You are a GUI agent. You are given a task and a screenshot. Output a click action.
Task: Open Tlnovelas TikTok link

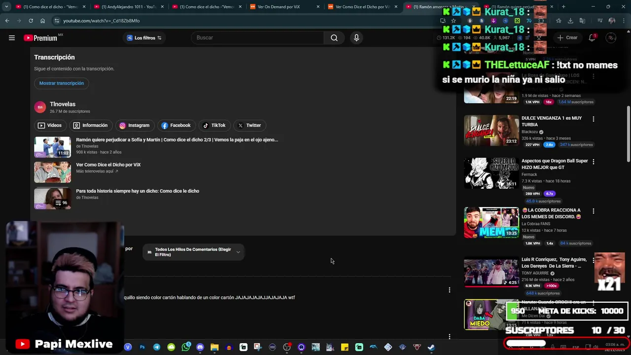click(x=214, y=125)
